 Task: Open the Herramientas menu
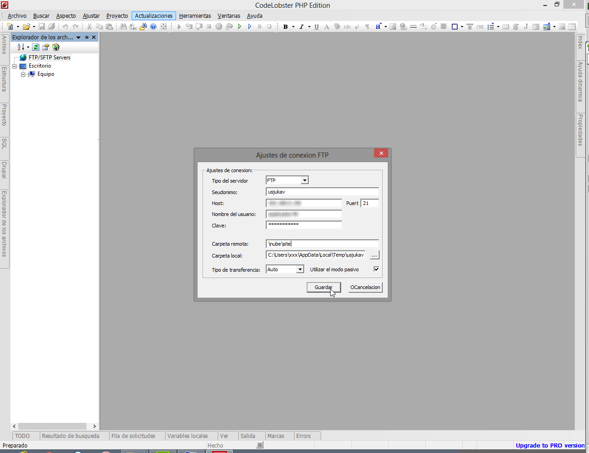coord(195,16)
